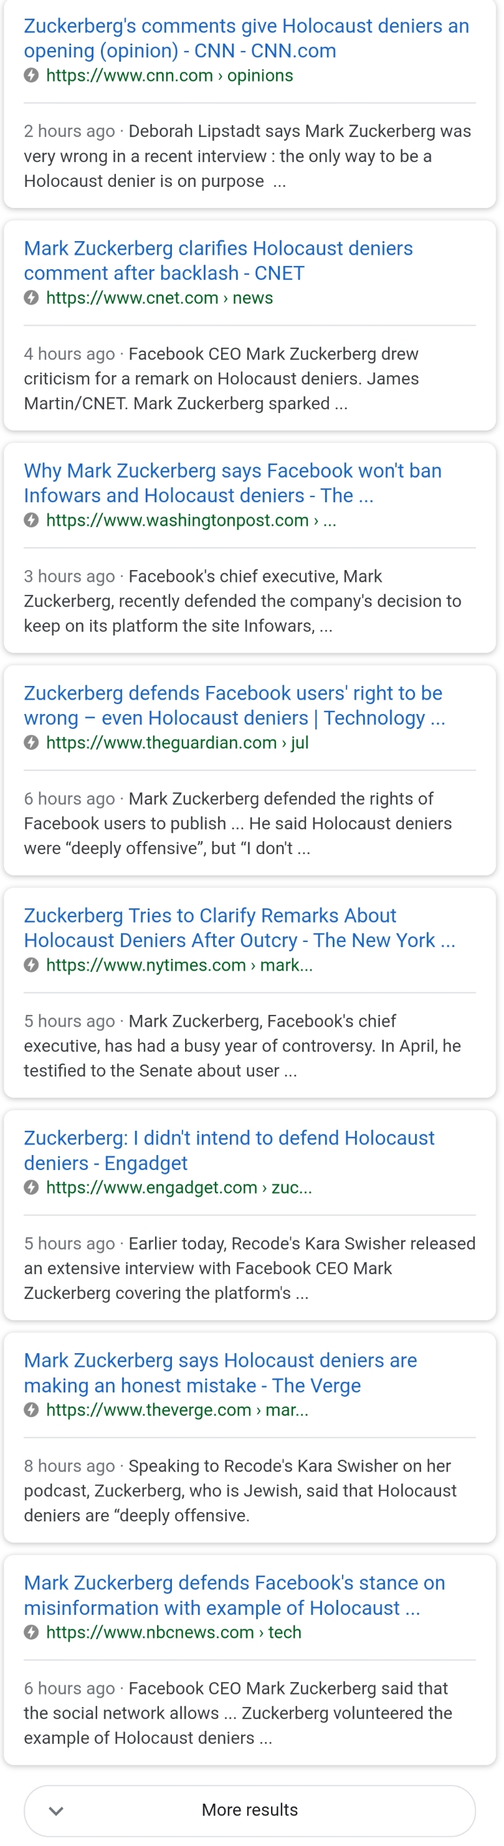Screen dimensions: 504x1846
Task: Open the Engadget 'didn't intend' headline
Action: pos(229,1149)
